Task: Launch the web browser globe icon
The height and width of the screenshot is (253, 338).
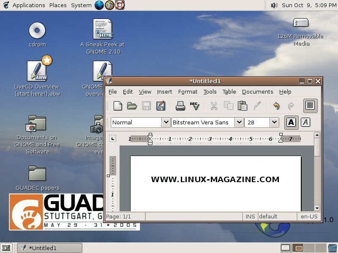Action: click(x=99, y=5)
